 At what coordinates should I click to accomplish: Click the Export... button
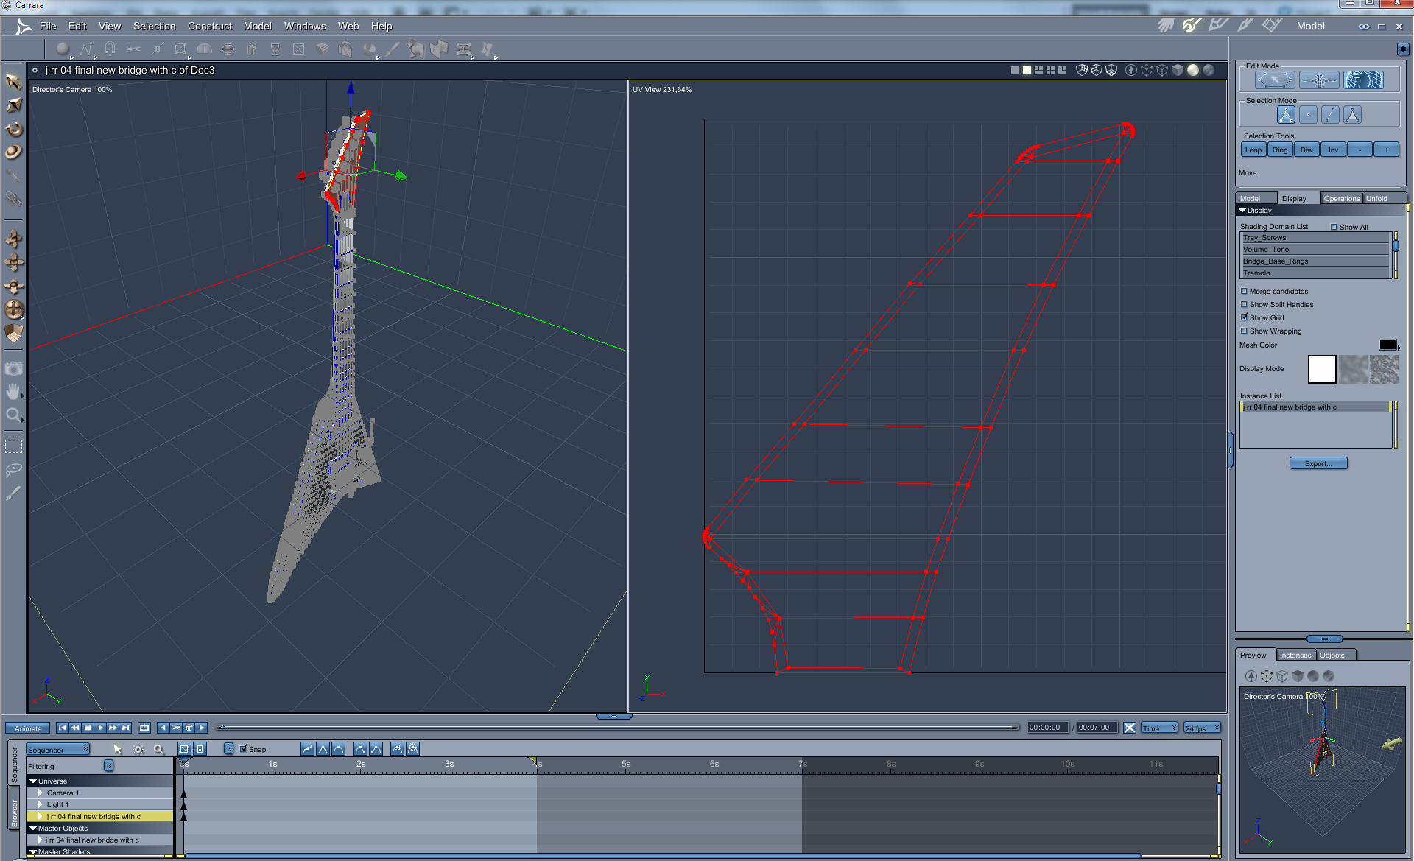[x=1318, y=464]
